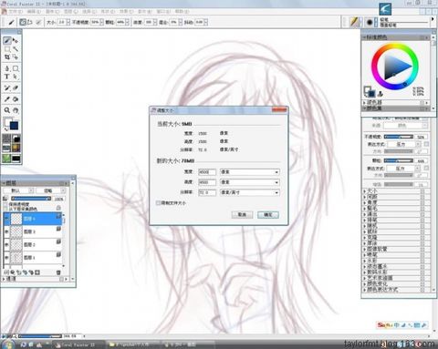Hide layer 图层 1 via eye icon

6,258
